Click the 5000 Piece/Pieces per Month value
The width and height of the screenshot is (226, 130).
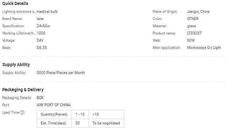pyautogui.click(x=61, y=73)
